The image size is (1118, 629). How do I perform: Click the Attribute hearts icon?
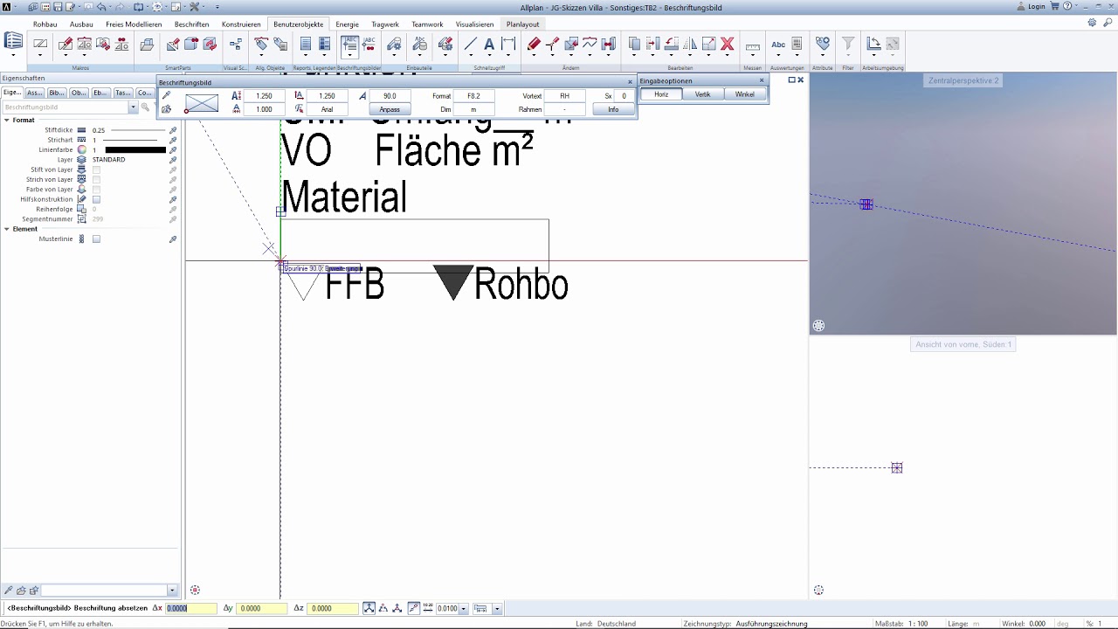pyautogui.click(x=822, y=44)
